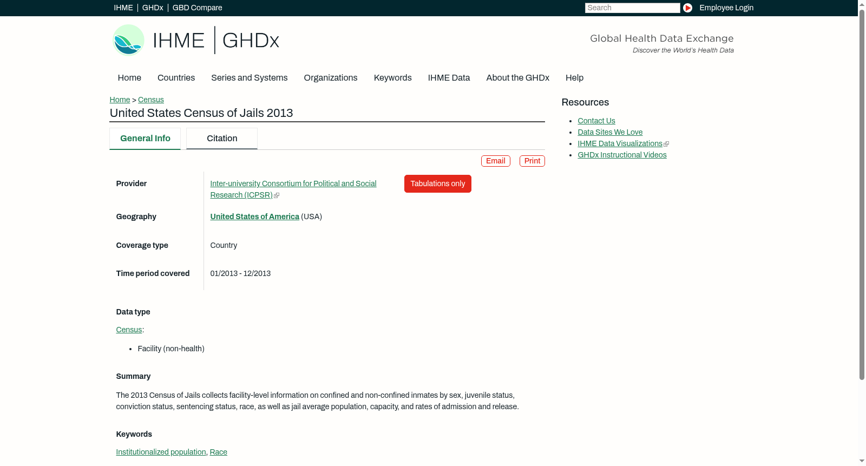
Task: Click Employee Login
Action: [x=726, y=8]
